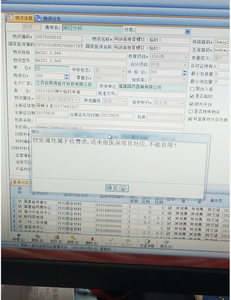Toggle selection checkbox for 三院二级保健 row
Screen dimensions: 231x300
click(x=20, y=221)
